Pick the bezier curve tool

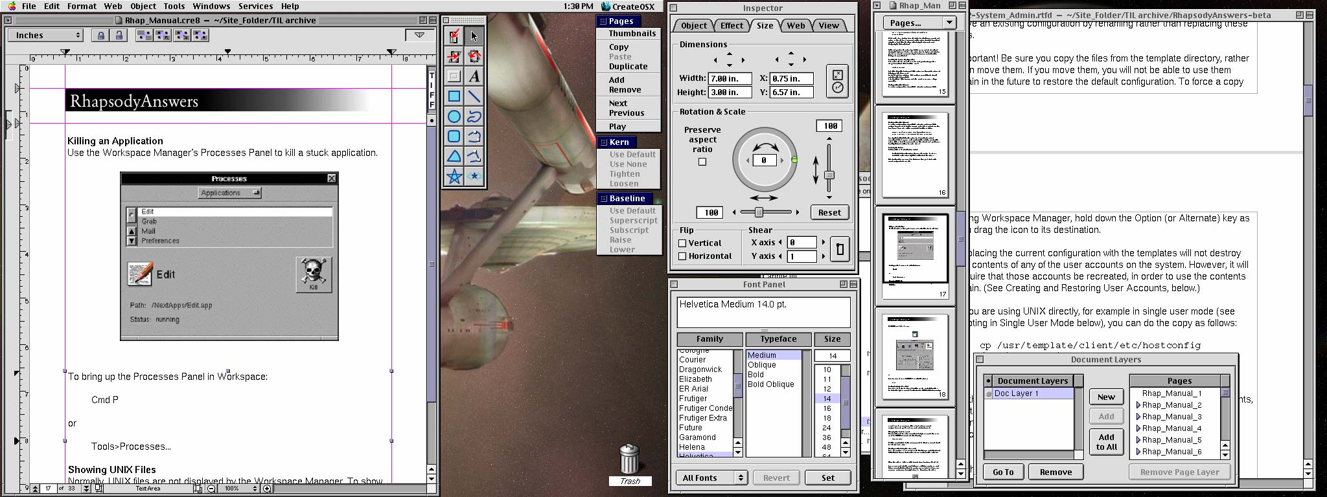(474, 137)
